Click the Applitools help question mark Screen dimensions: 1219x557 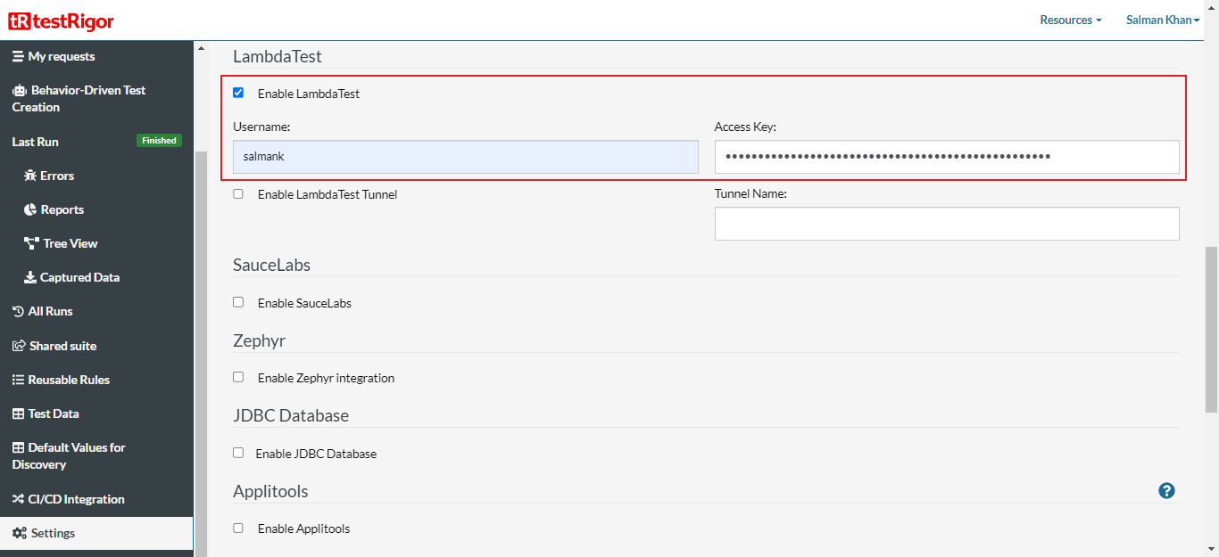[1166, 490]
